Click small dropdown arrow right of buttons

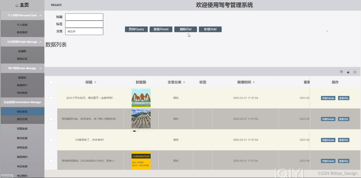pos(327,31)
